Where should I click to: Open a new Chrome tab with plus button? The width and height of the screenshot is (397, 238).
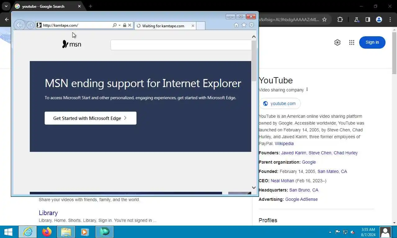[90, 6]
